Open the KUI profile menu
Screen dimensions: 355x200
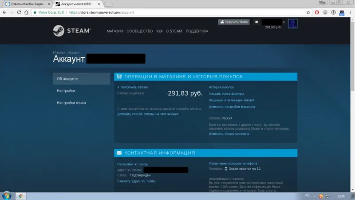(159, 31)
